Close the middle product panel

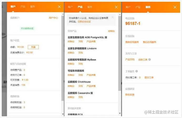click(x=116, y=7)
